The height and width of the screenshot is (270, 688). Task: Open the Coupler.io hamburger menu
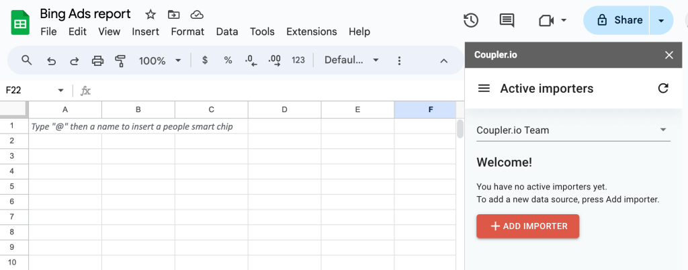click(x=484, y=89)
